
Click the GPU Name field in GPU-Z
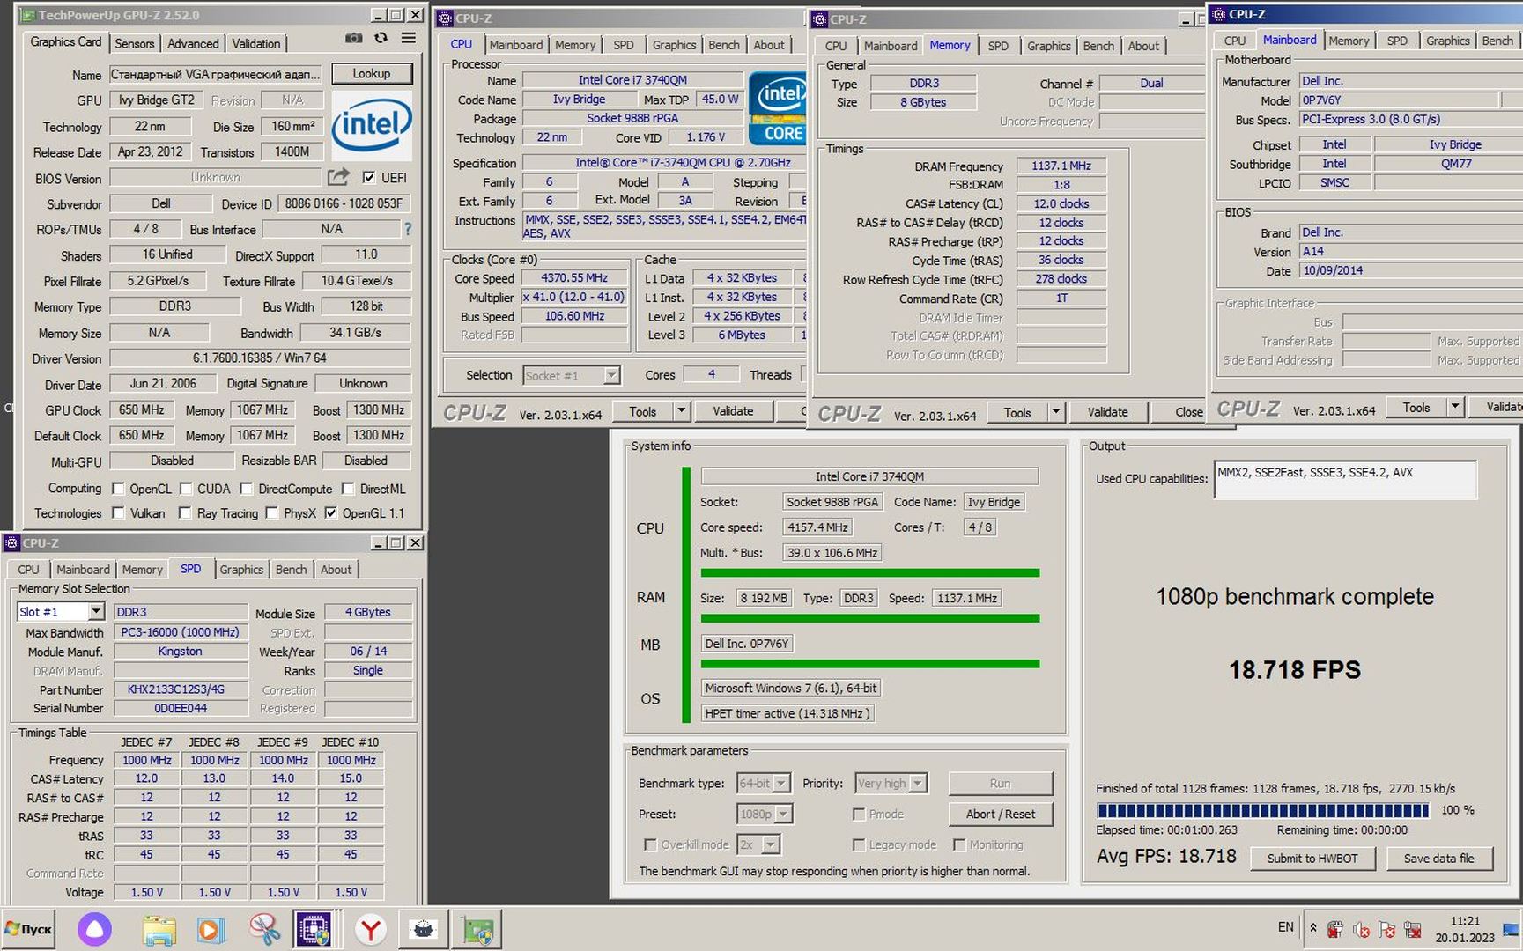[x=216, y=74]
